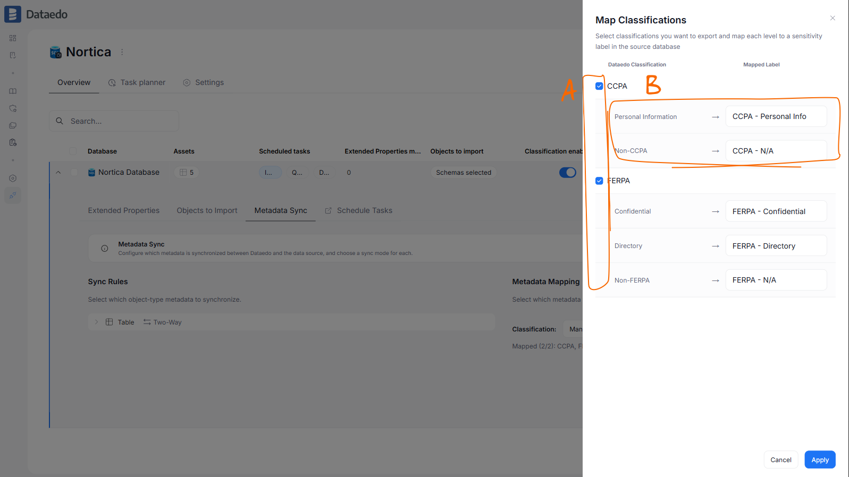
Task: Tick the select-all checkbox in the Database header
Action: (x=73, y=151)
